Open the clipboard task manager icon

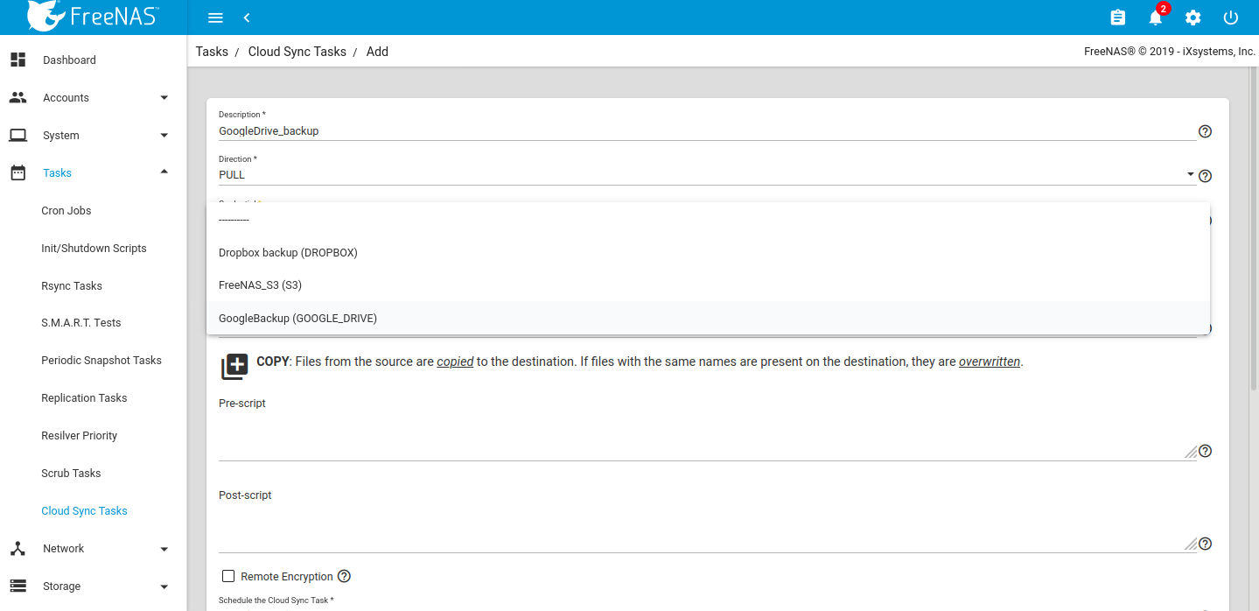coord(1117,18)
